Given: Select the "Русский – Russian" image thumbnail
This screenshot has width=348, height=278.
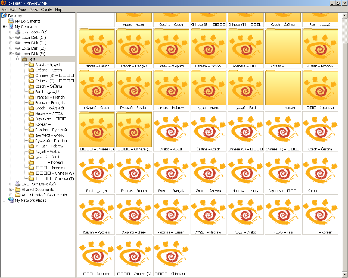Looking at the screenshot, I should coord(171,214).
